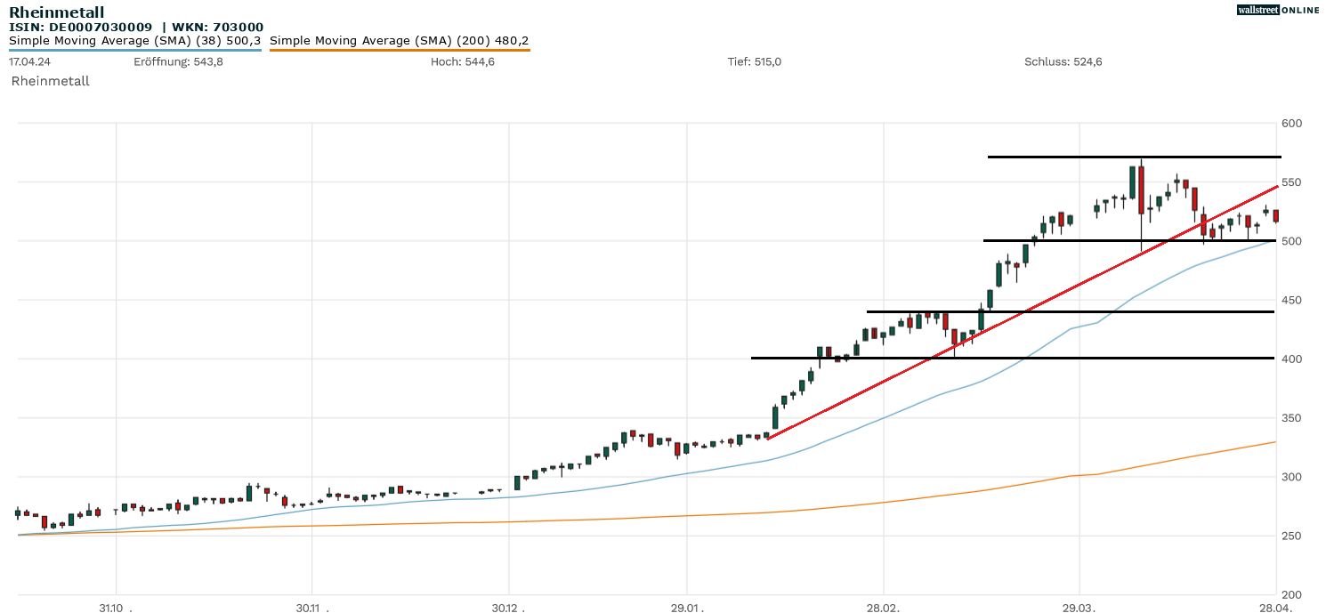Image resolution: width=1326 pixels, height=613 pixels.
Task: Click the date 17.04.24 label
Action: (28, 61)
